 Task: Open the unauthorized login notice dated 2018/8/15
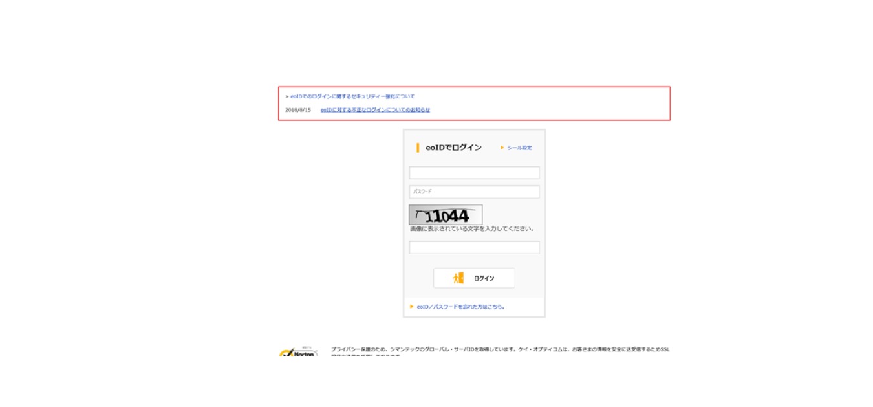point(375,110)
